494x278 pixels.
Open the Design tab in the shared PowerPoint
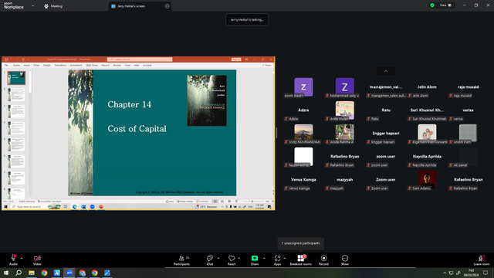pos(47,65)
